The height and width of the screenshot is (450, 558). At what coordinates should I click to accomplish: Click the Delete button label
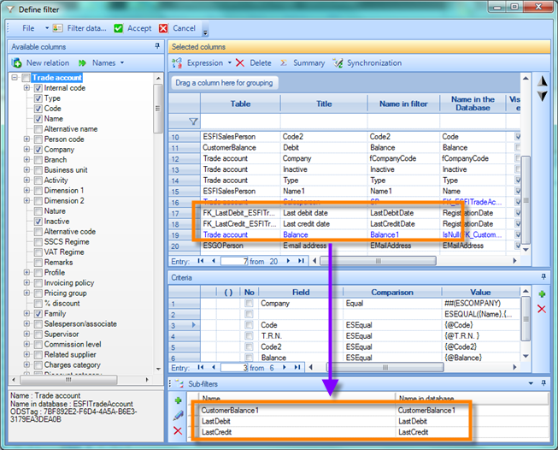(261, 63)
